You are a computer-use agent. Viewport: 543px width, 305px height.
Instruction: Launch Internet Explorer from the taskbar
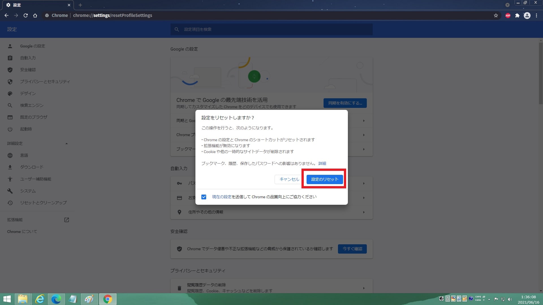coord(40,299)
